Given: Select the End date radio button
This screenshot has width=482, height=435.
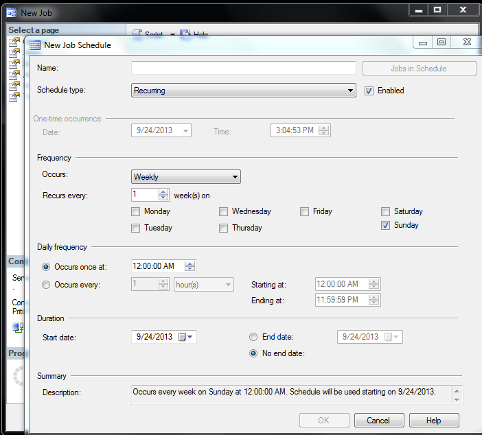Looking at the screenshot, I should coord(253,337).
